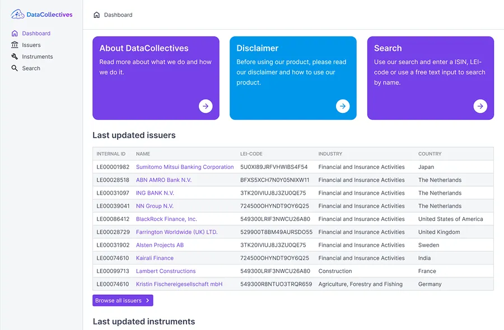This screenshot has height=330, width=504.
Task: Click United Kingdom country cell
Action: 439,232
